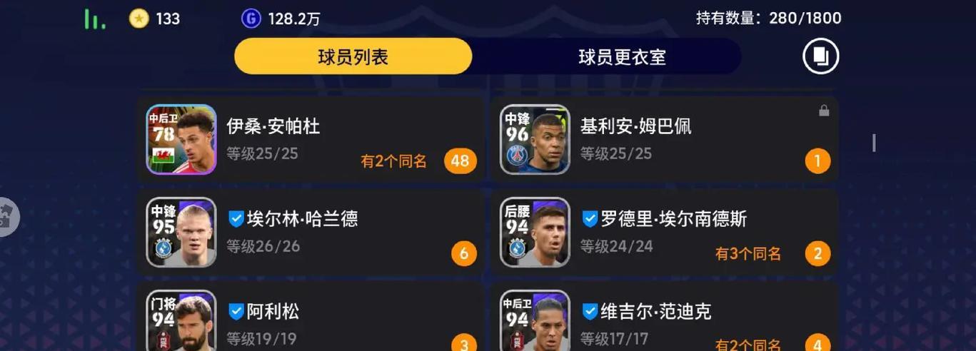Screen dimensions: 976x351
Task: Select the 阿利松 goalkeeper card portrait
Action: [181, 320]
